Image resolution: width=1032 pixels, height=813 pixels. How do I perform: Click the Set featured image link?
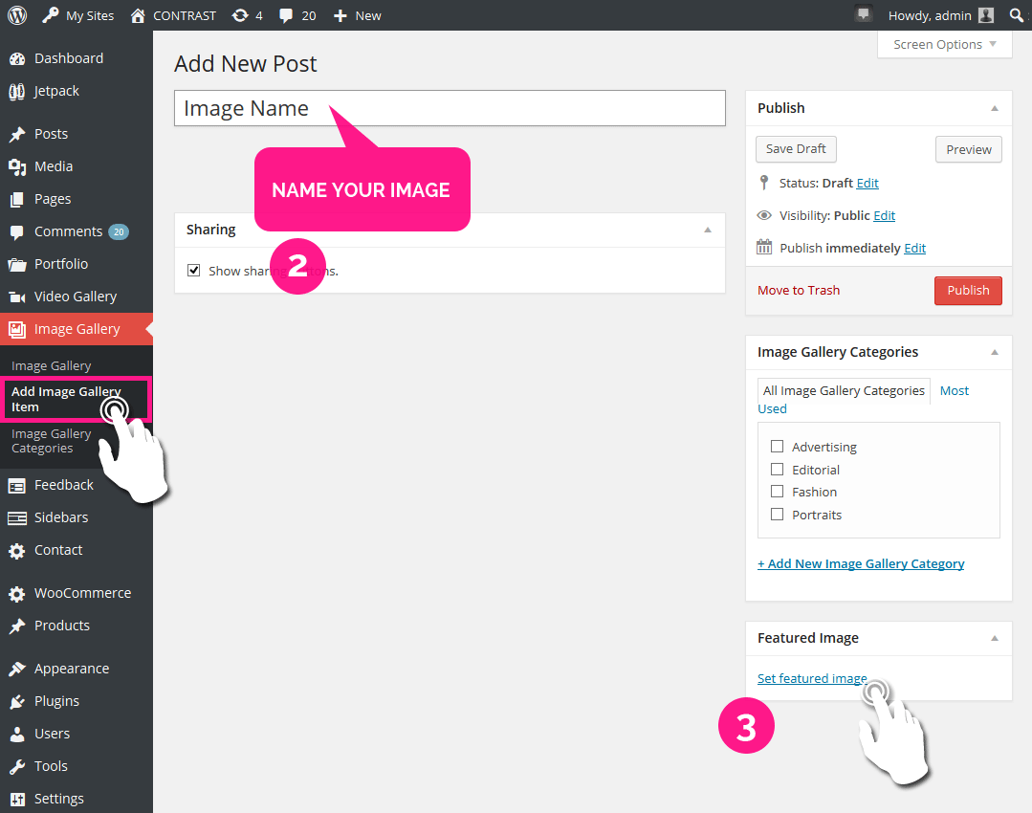pyautogui.click(x=811, y=678)
